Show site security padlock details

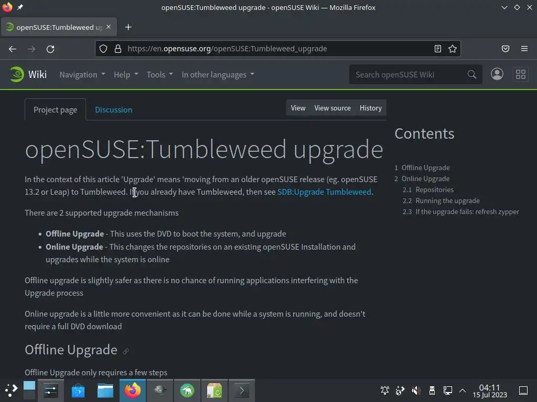coord(118,49)
